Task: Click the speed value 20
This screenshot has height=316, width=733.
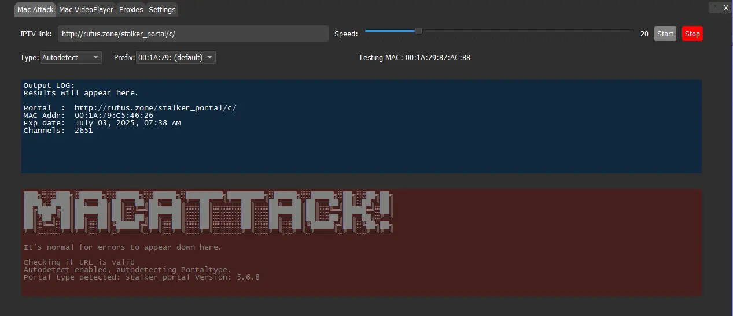Action: click(x=644, y=34)
